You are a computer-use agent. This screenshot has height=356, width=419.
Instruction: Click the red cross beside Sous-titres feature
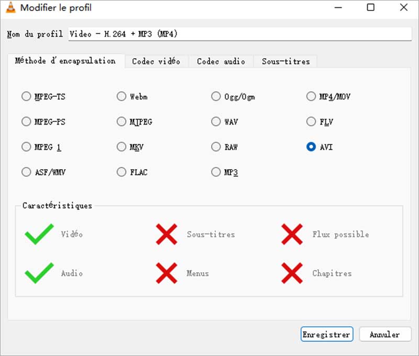click(166, 234)
